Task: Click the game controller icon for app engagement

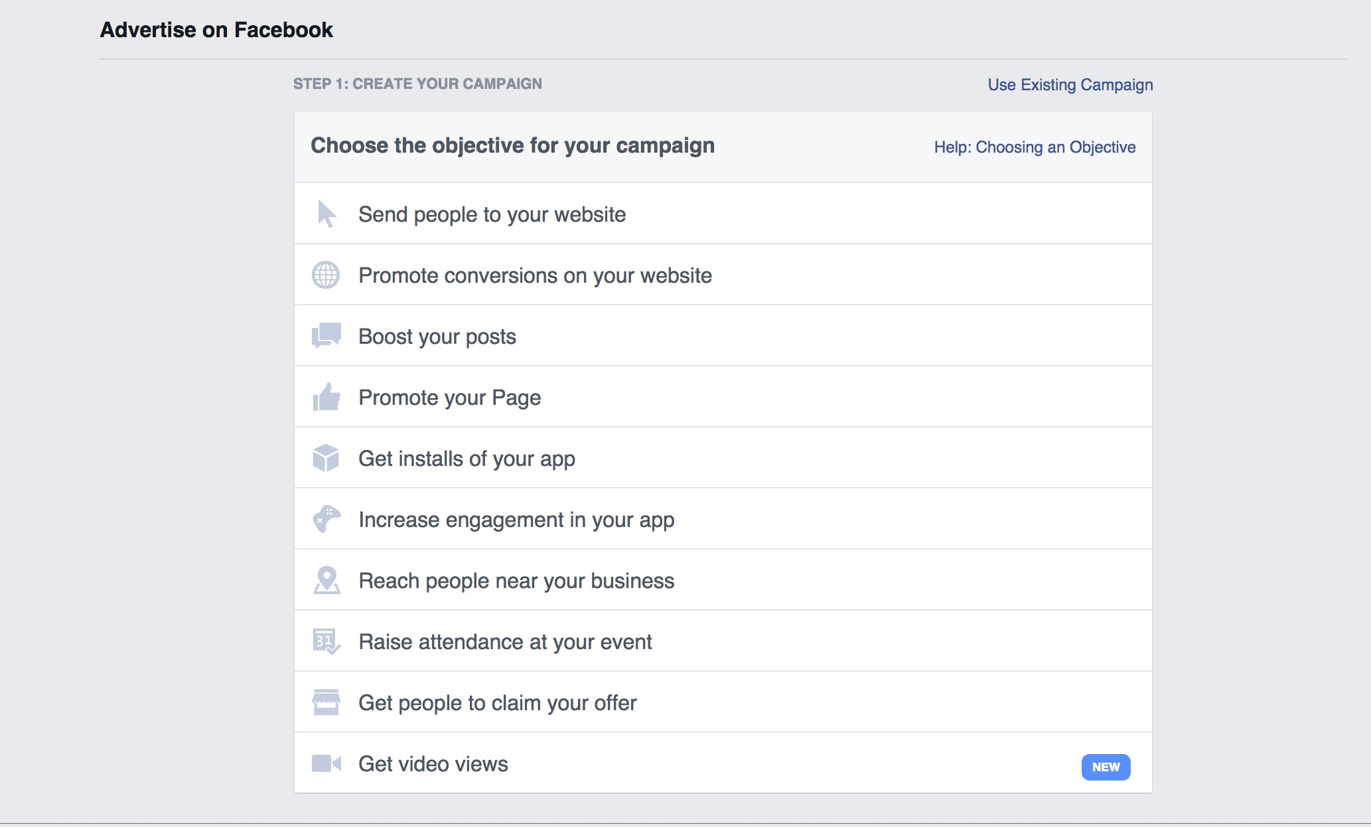Action: tap(326, 519)
